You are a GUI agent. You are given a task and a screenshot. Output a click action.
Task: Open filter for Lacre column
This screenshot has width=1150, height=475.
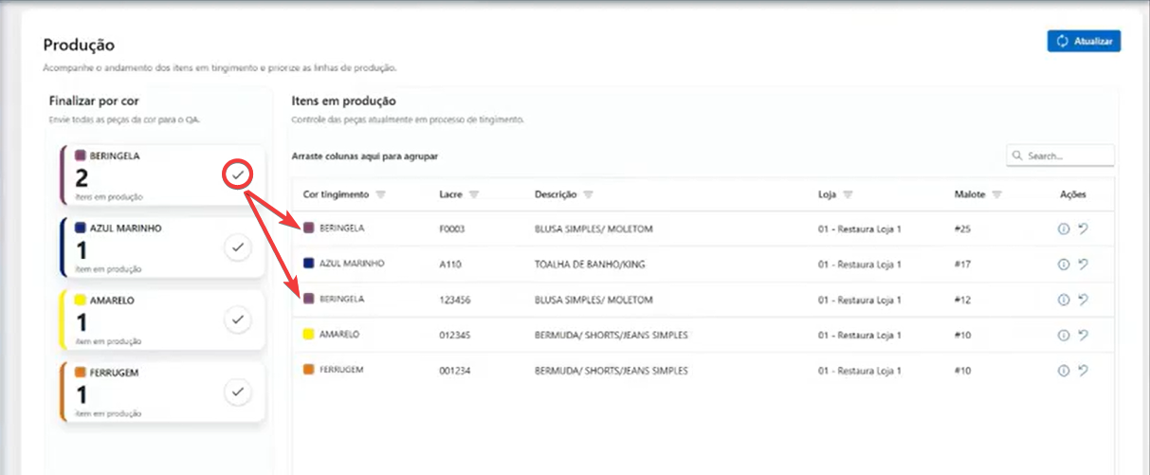tap(473, 194)
